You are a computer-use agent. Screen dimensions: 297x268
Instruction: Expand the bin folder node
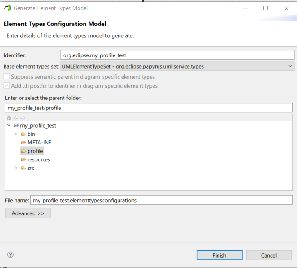pyautogui.click(x=16, y=134)
